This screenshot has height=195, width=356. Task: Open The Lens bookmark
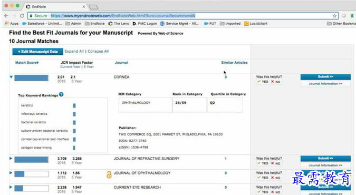[119, 23]
